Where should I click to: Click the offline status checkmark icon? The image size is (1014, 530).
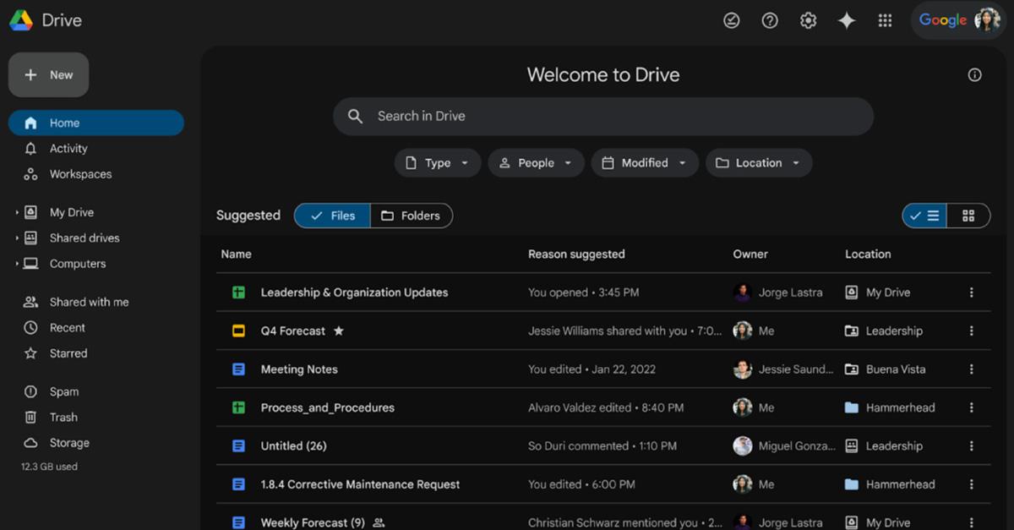[x=732, y=19]
